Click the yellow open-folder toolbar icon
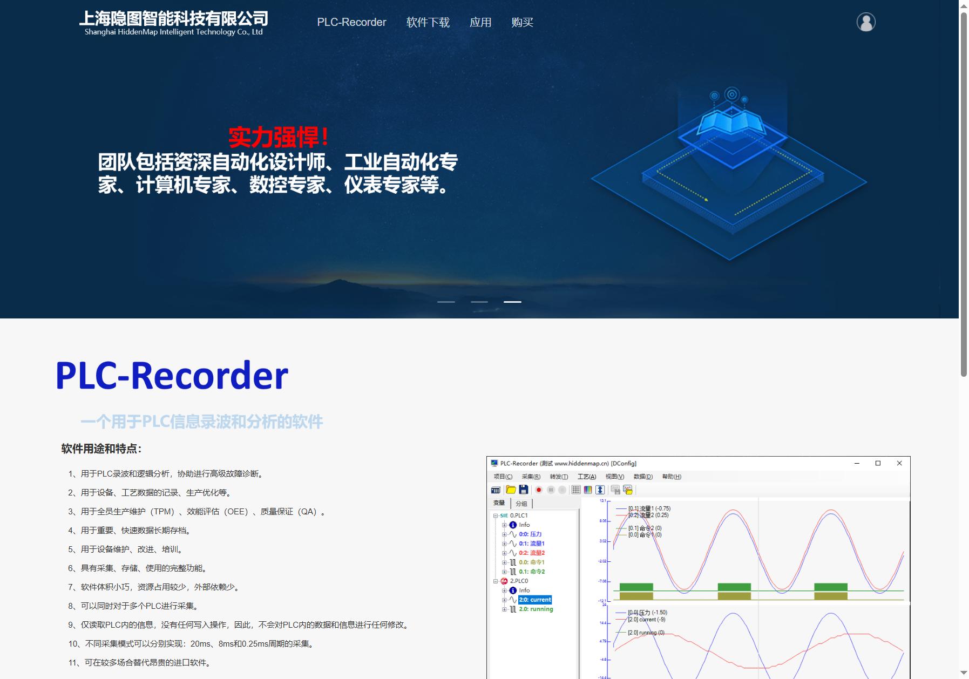The width and height of the screenshot is (969, 679). point(511,490)
